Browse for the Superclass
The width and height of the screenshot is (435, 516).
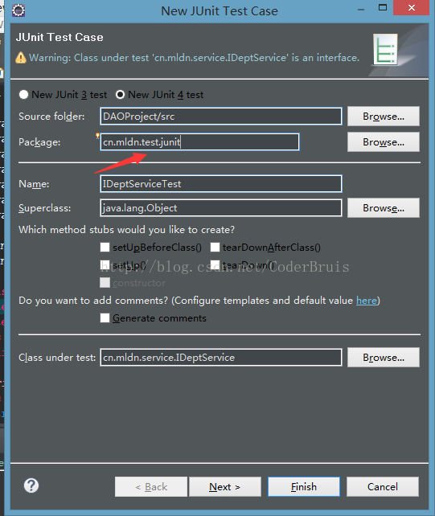(x=384, y=207)
